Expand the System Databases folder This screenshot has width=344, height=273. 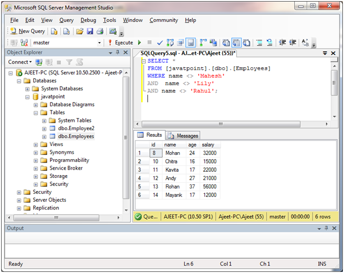pyautogui.click(x=27, y=89)
